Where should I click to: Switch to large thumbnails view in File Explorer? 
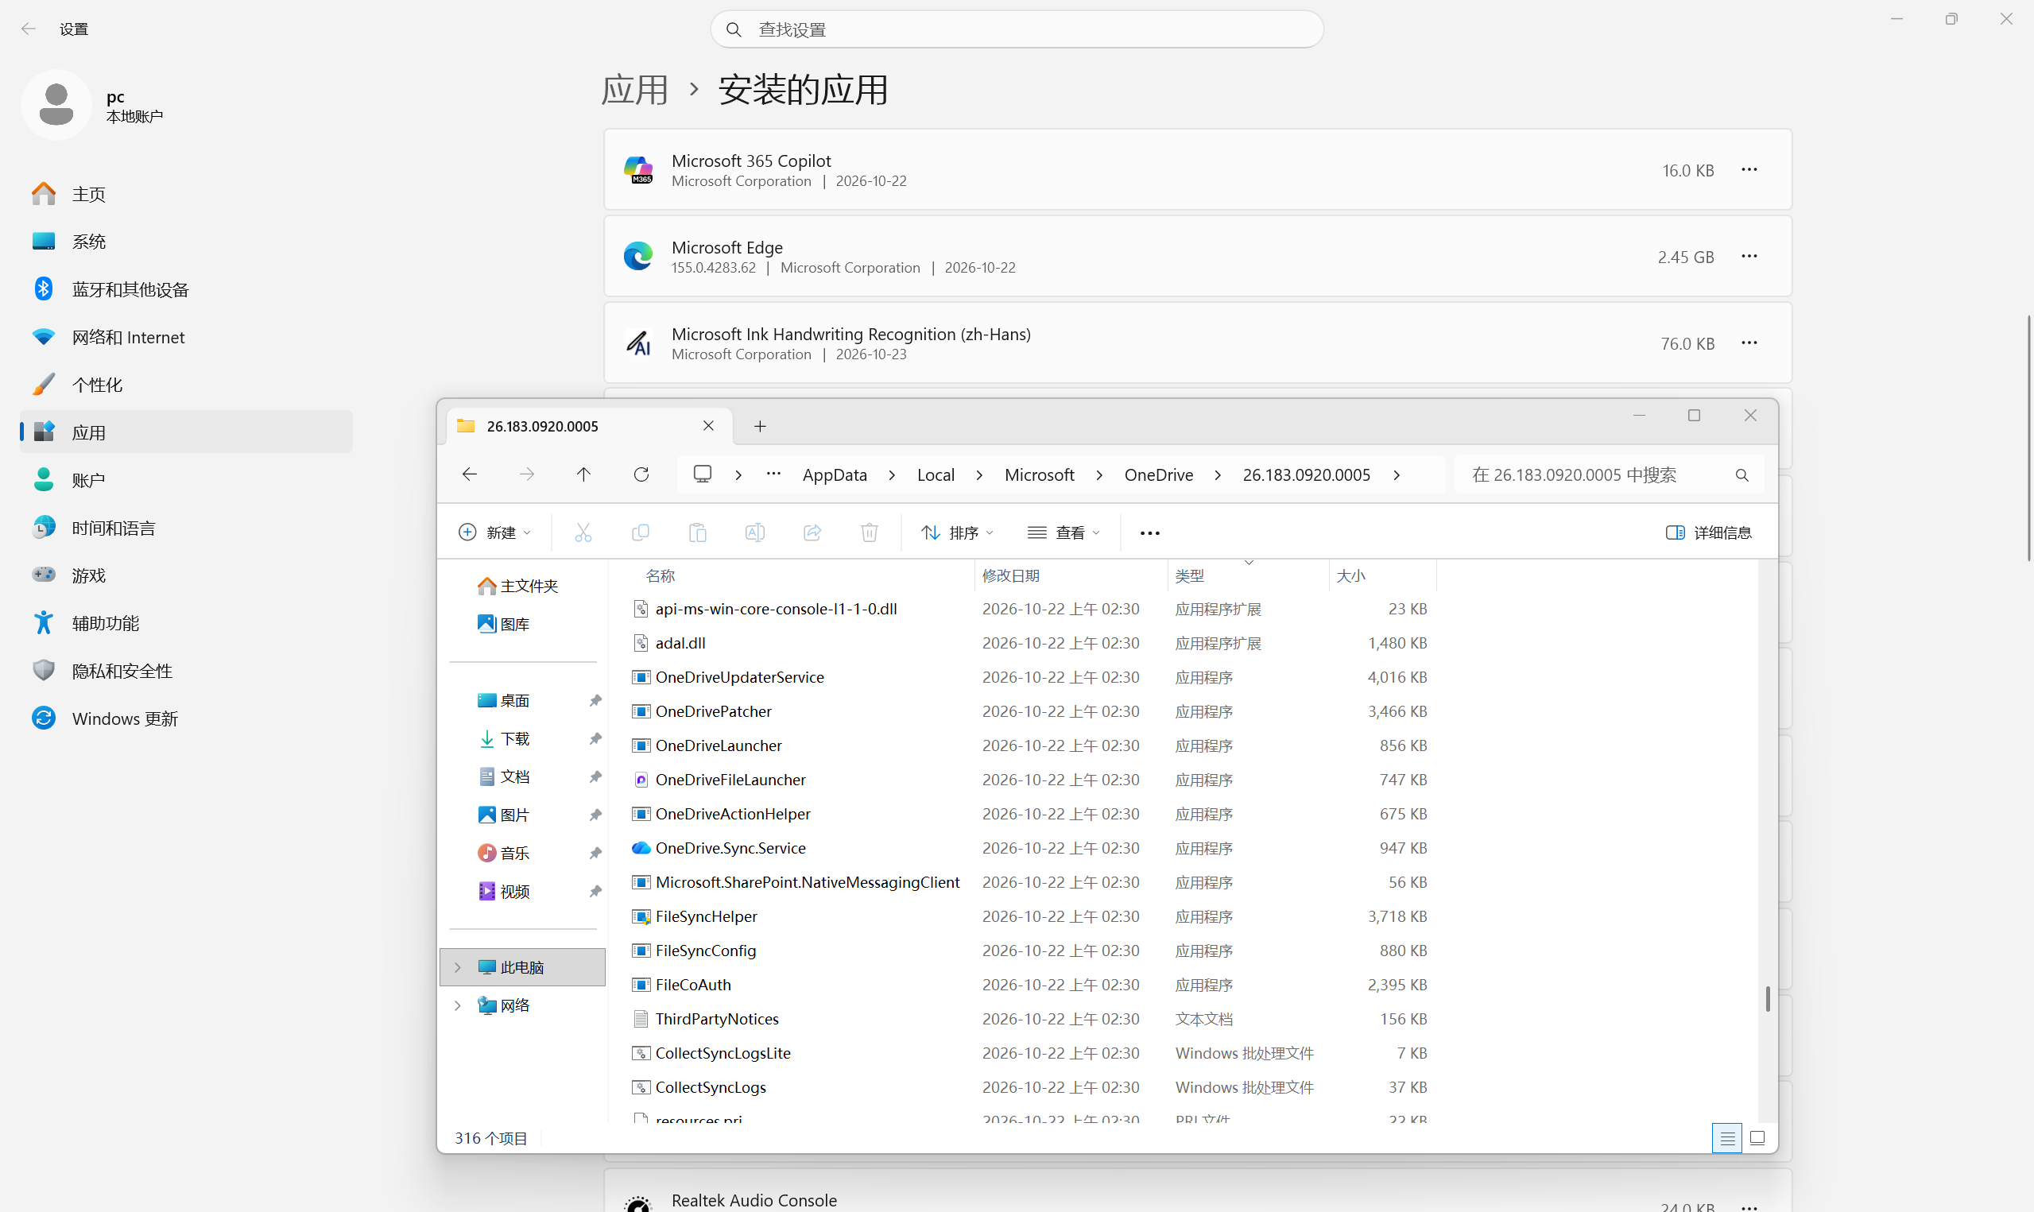(x=1758, y=1137)
